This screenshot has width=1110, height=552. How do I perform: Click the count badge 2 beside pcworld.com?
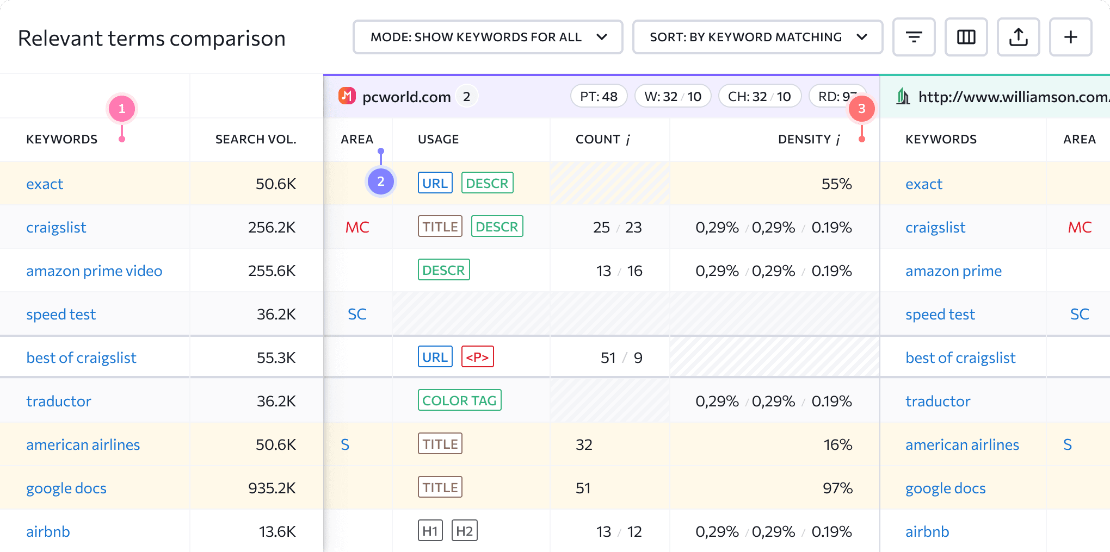tap(466, 96)
